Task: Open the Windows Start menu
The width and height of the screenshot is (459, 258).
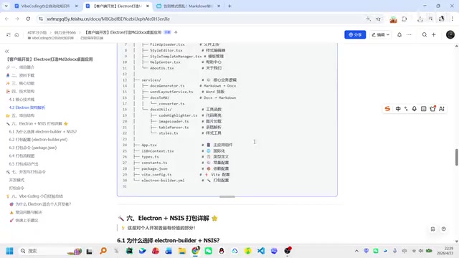Action: (9, 251)
